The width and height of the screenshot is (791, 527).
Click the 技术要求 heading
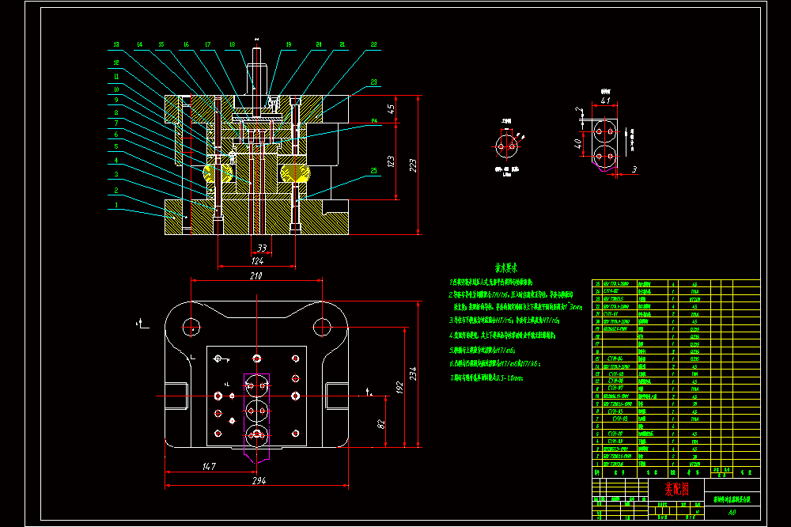click(506, 267)
